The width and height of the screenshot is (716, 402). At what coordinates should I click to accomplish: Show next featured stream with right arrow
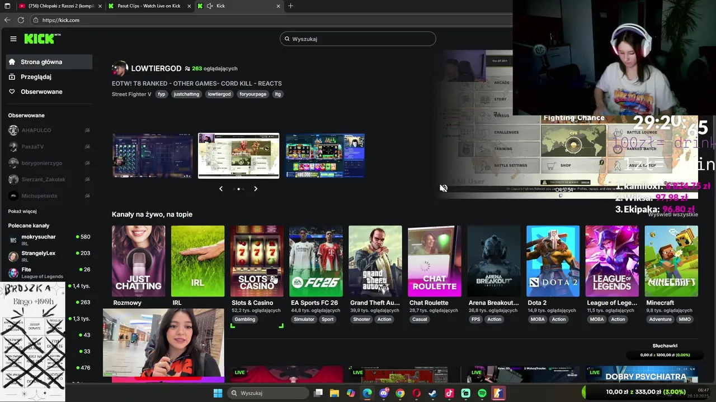(x=256, y=189)
